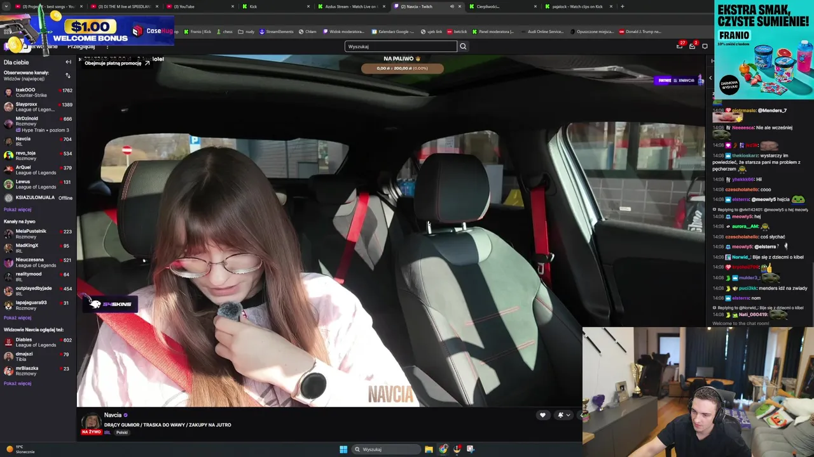Expand 'Pokaż więcej' under Navcia viewers section
This screenshot has height=457, width=814.
[x=17, y=383]
